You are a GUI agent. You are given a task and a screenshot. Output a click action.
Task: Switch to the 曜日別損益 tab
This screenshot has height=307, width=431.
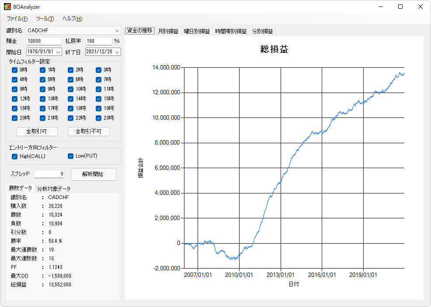pyautogui.click(x=197, y=31)
